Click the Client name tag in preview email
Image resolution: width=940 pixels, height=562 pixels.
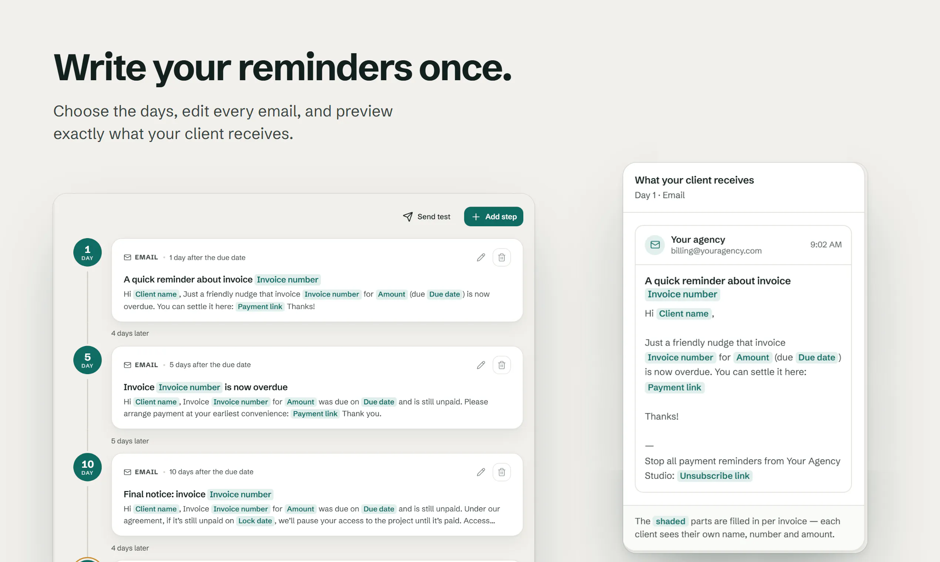[684, 314]
